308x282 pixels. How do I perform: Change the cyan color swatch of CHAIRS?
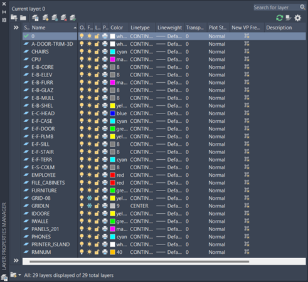[112, 51]
